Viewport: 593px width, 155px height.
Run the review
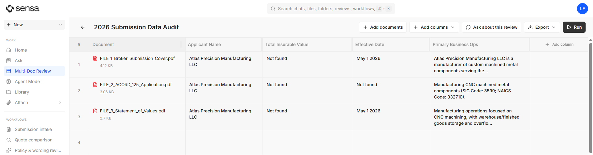tap(574, 27)
